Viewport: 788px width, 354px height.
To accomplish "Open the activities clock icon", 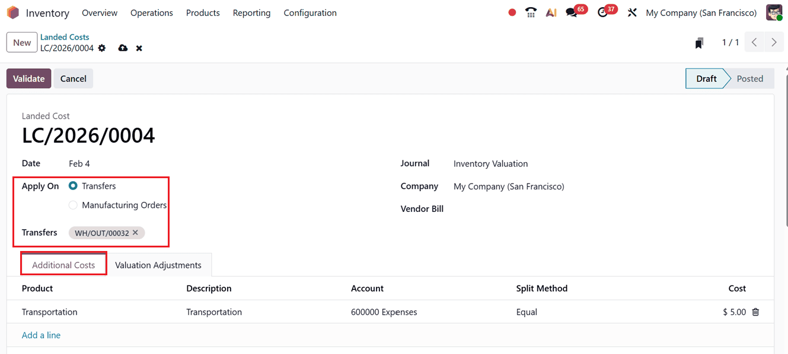I will click(x=602, y=11).
